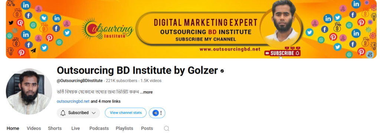380x133 pixels.
Task: Open the Shorts tab
Action: tap(55, 129)
